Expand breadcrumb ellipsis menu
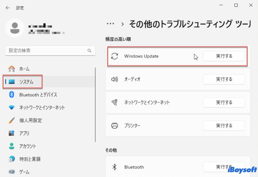The width and height of the screenshot is (258, 177). tap(110, 24)
